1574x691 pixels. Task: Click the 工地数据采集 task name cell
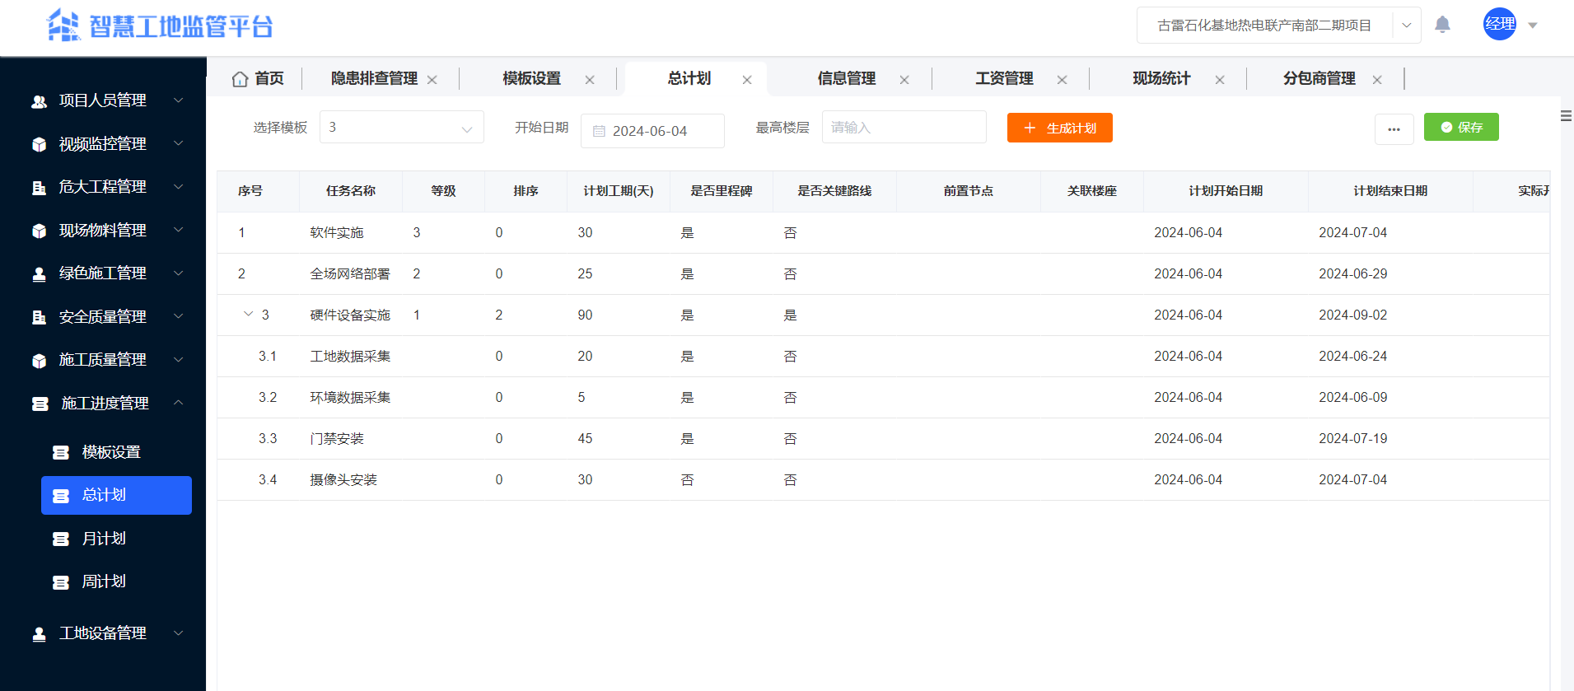point(350,357)
